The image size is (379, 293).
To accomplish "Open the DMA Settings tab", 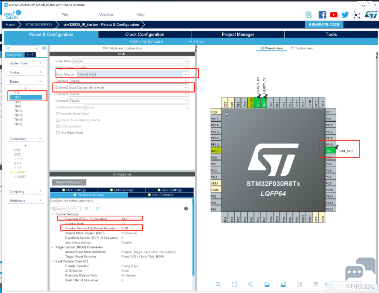I will click(x=122, y=190).
